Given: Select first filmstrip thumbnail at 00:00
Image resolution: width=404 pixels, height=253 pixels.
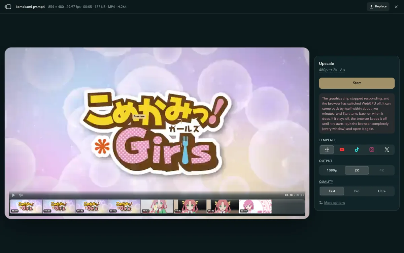Looking at the screenshot, I should (26, 206).
